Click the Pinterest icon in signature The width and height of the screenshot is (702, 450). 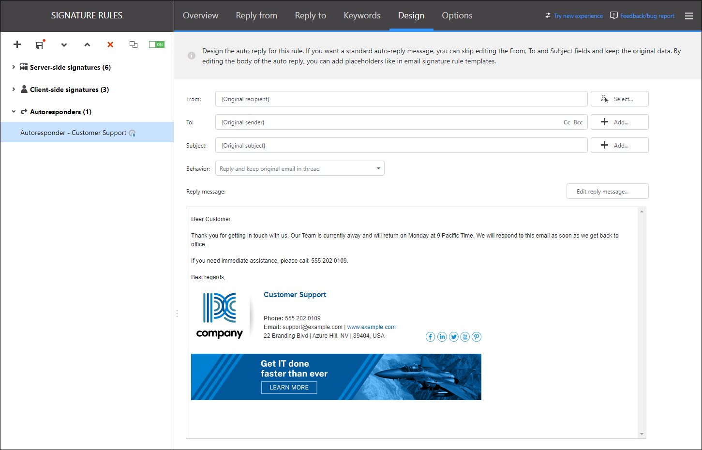477,337
